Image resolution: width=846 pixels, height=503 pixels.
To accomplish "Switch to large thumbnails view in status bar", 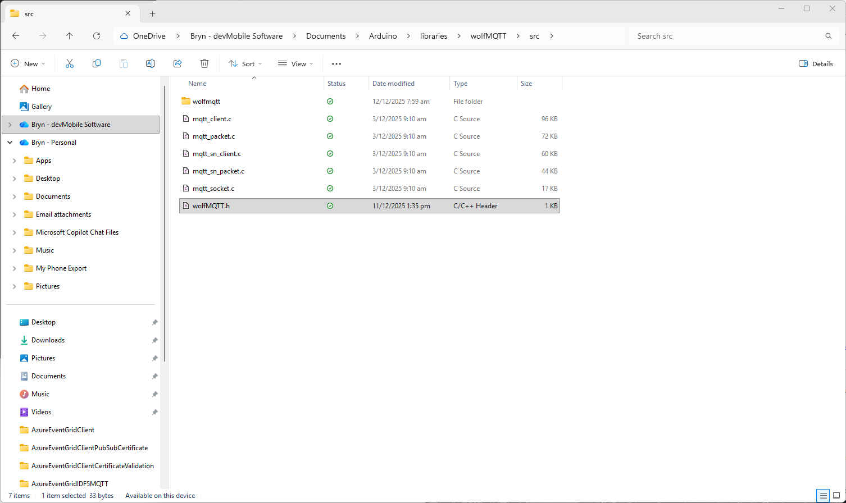I will click(836, 496).
